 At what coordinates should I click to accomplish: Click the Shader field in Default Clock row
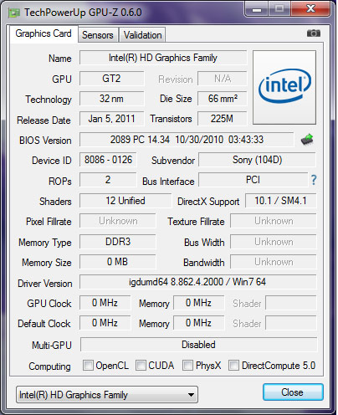291,323
